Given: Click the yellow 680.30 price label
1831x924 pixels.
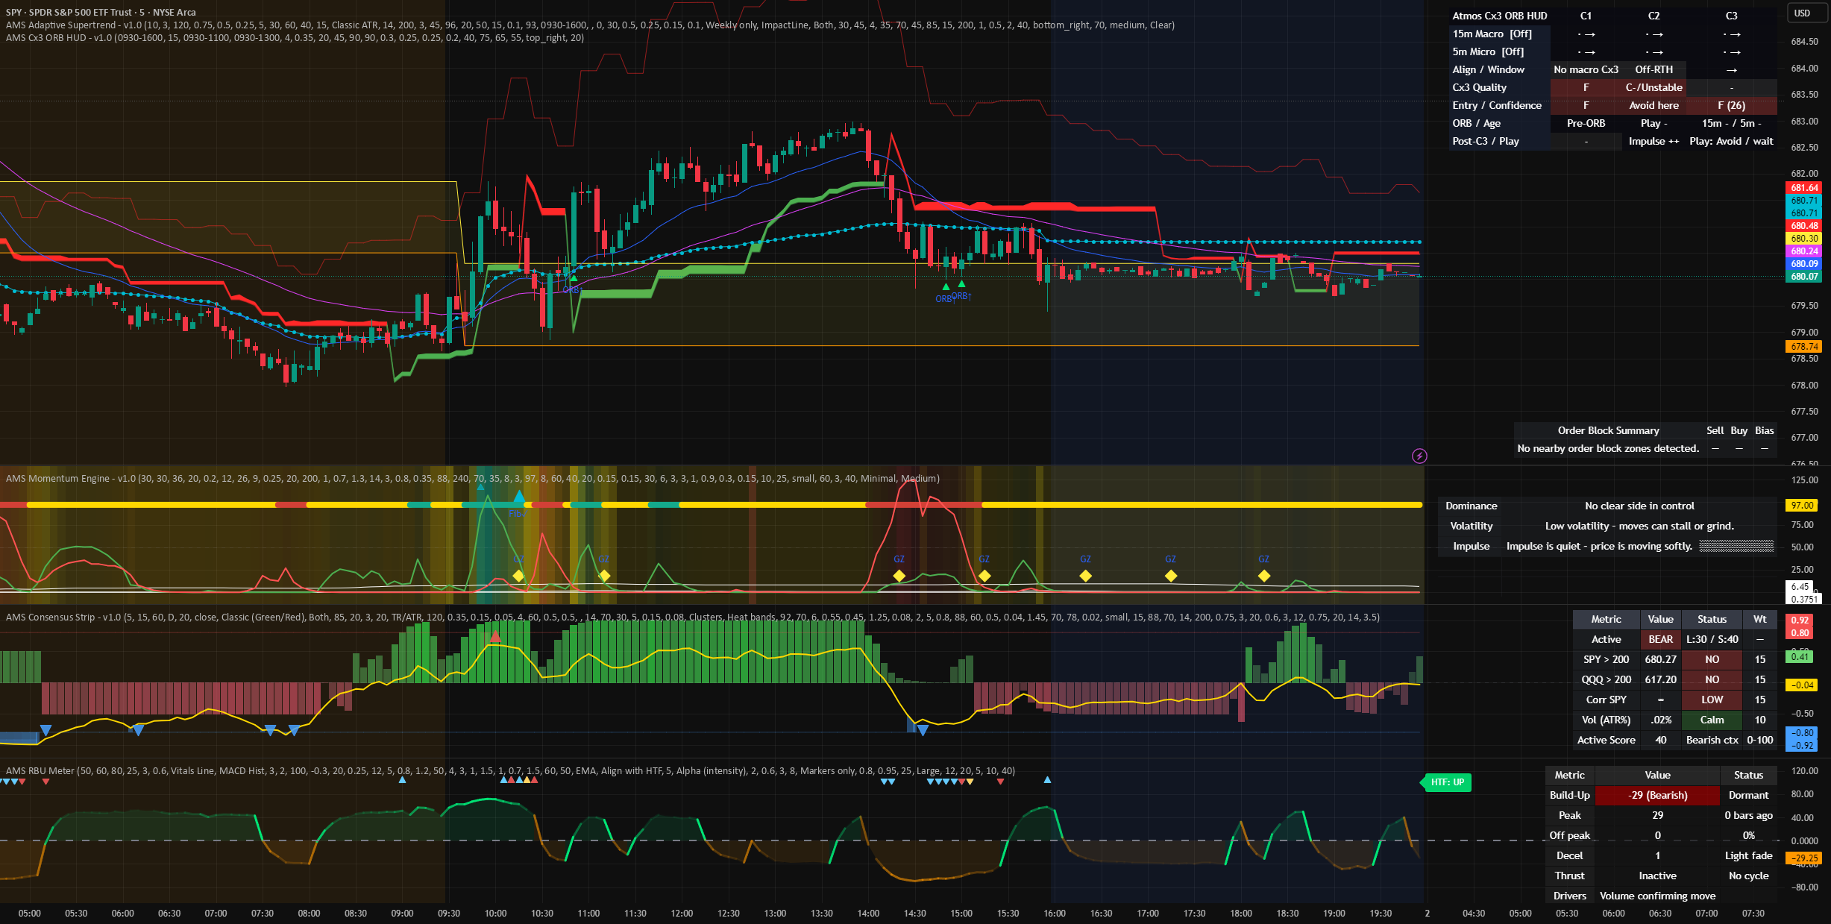Looking at the screenshot, I should 1804,239.
